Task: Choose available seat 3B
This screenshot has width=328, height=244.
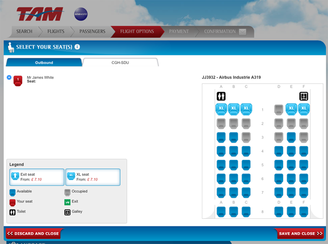Action: pos(234,137)
